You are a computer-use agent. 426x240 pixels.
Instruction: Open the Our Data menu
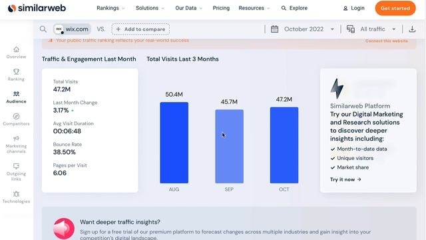coord(188,8)
